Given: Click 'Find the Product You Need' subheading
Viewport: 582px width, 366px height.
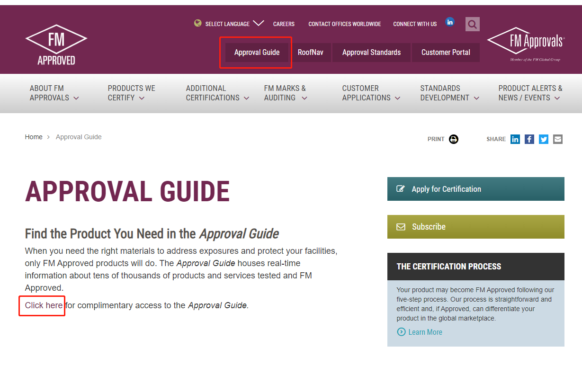Looking at the screenshot, I should pos(152,233).
